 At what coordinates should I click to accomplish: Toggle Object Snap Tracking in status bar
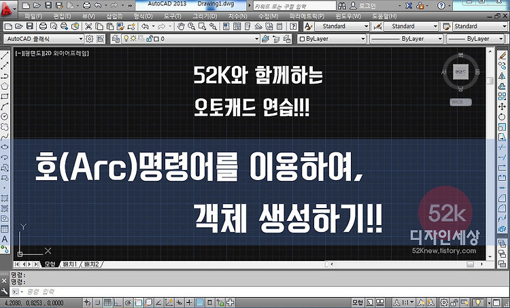[158, 303]
